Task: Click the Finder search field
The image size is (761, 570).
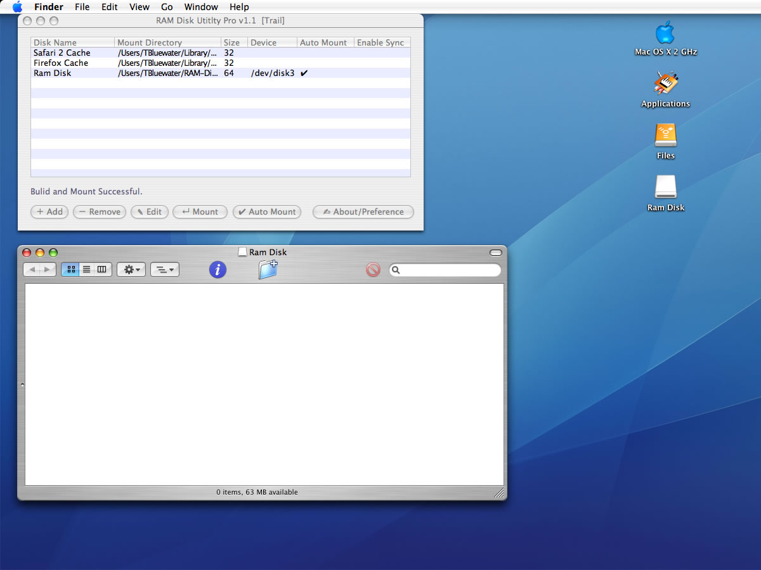Action: (x=445, y=270)
